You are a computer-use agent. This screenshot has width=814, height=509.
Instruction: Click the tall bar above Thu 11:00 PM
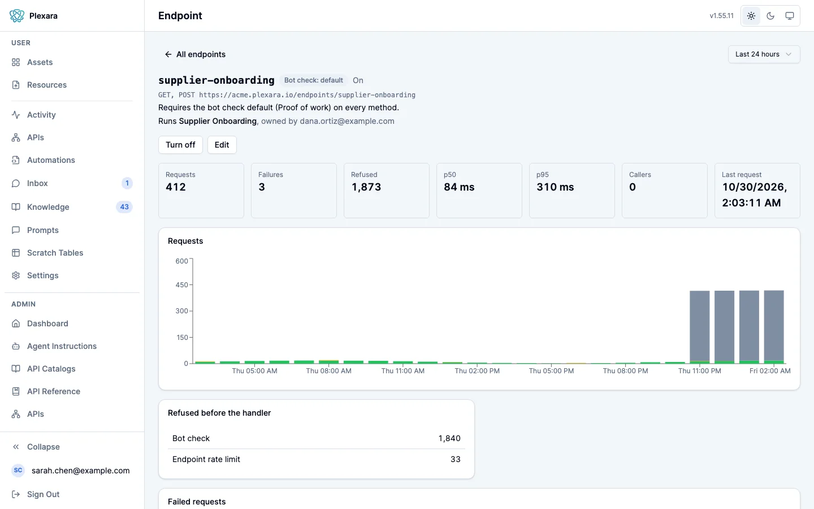(700, 327)
